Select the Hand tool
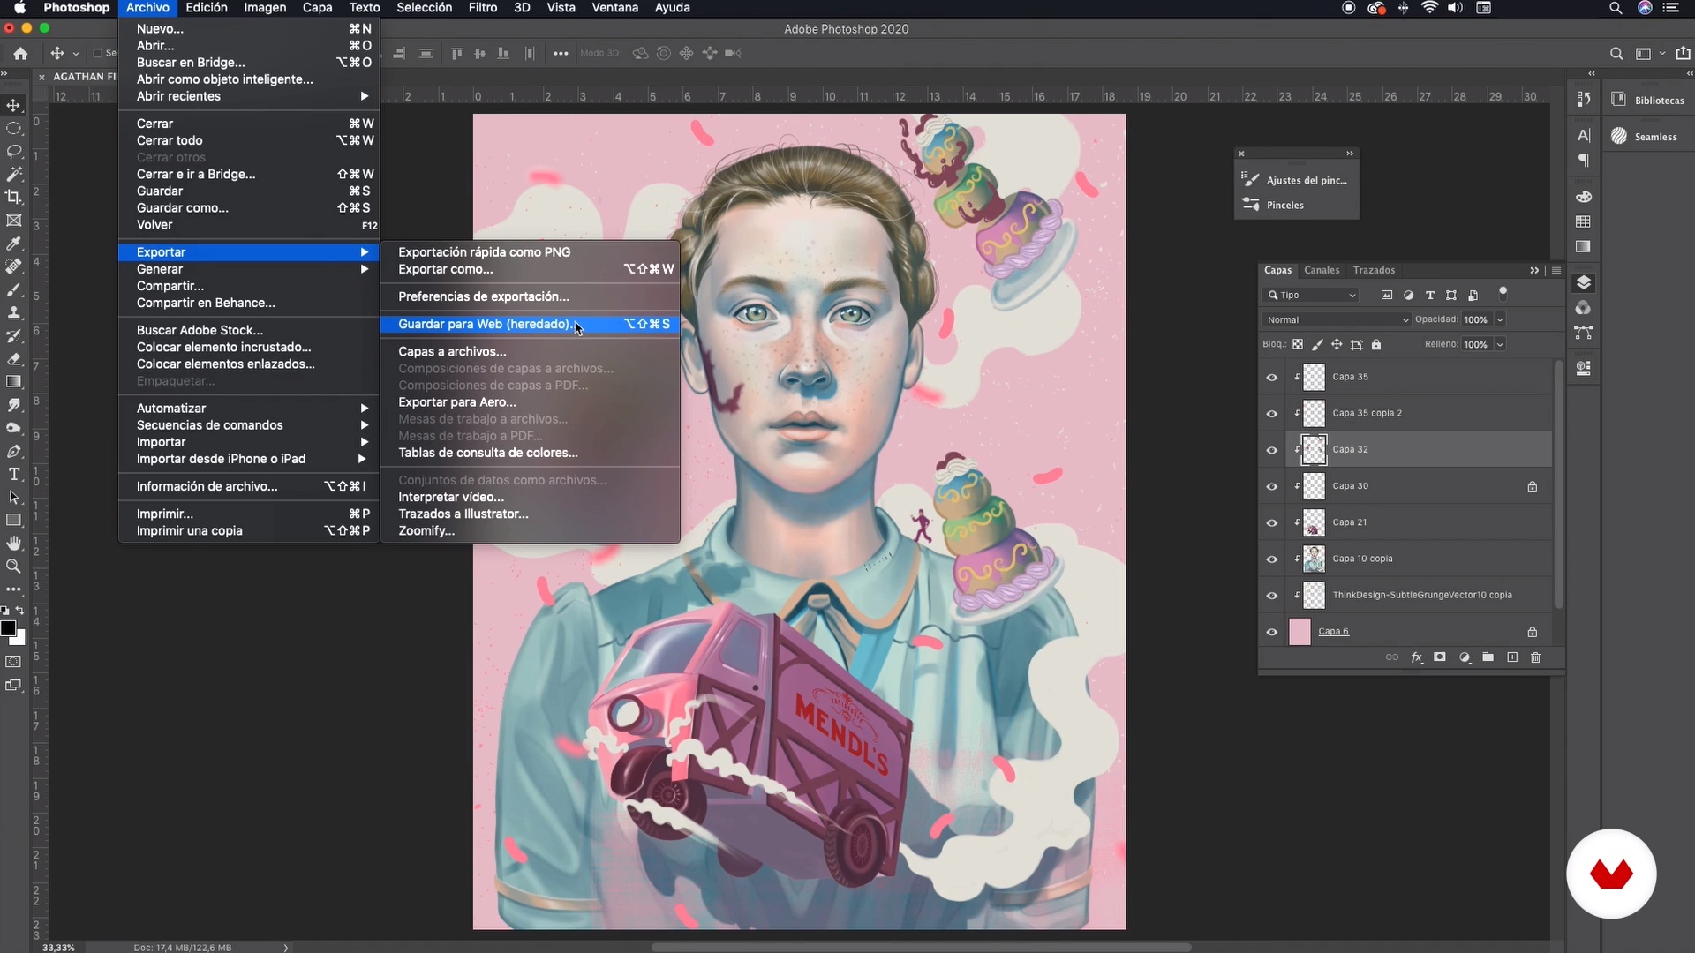This screenshot has width=1695, height=953. pos(14,543)
